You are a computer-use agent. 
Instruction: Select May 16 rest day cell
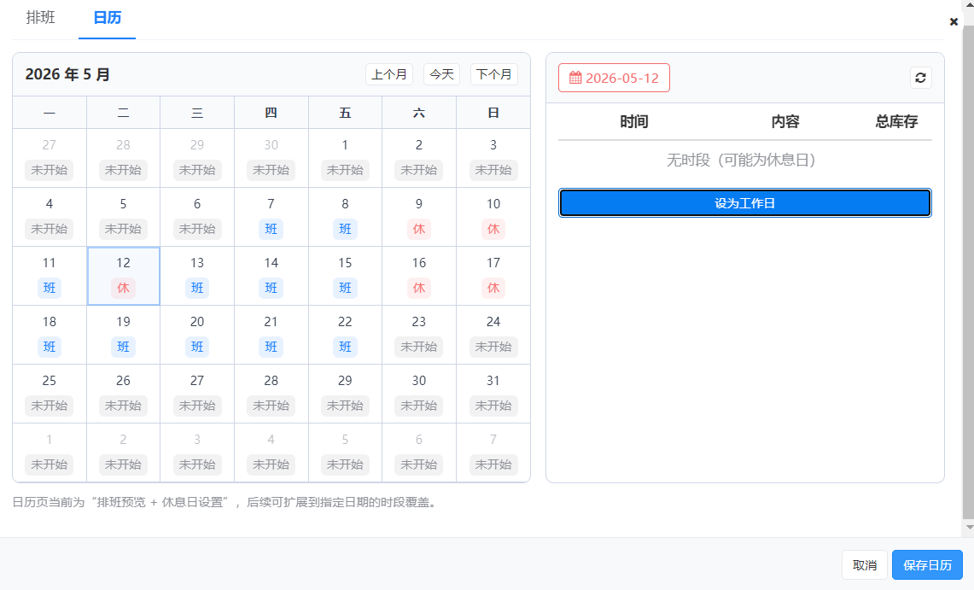click(x=419, y=276)
